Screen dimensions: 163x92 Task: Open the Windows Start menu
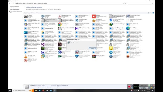point(10,90)
